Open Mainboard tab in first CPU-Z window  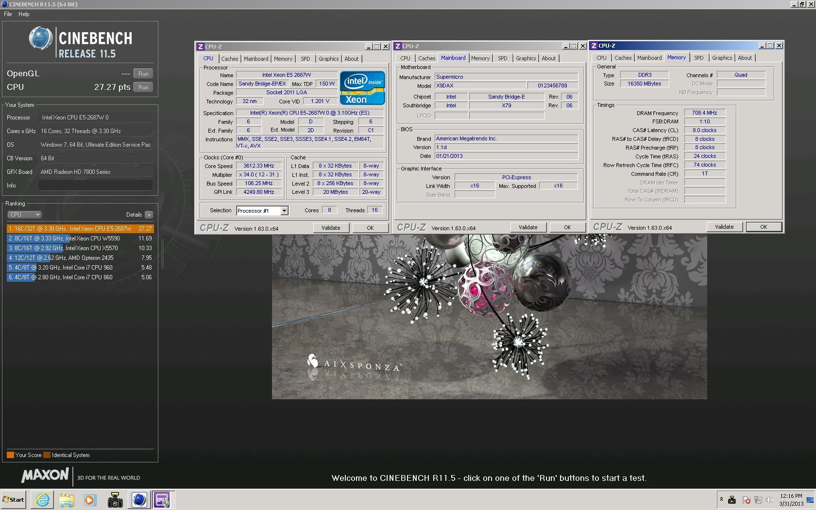256,59
